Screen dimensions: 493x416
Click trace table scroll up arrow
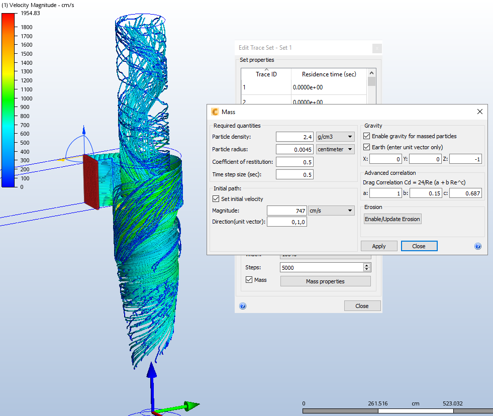[x=372, y=73]
